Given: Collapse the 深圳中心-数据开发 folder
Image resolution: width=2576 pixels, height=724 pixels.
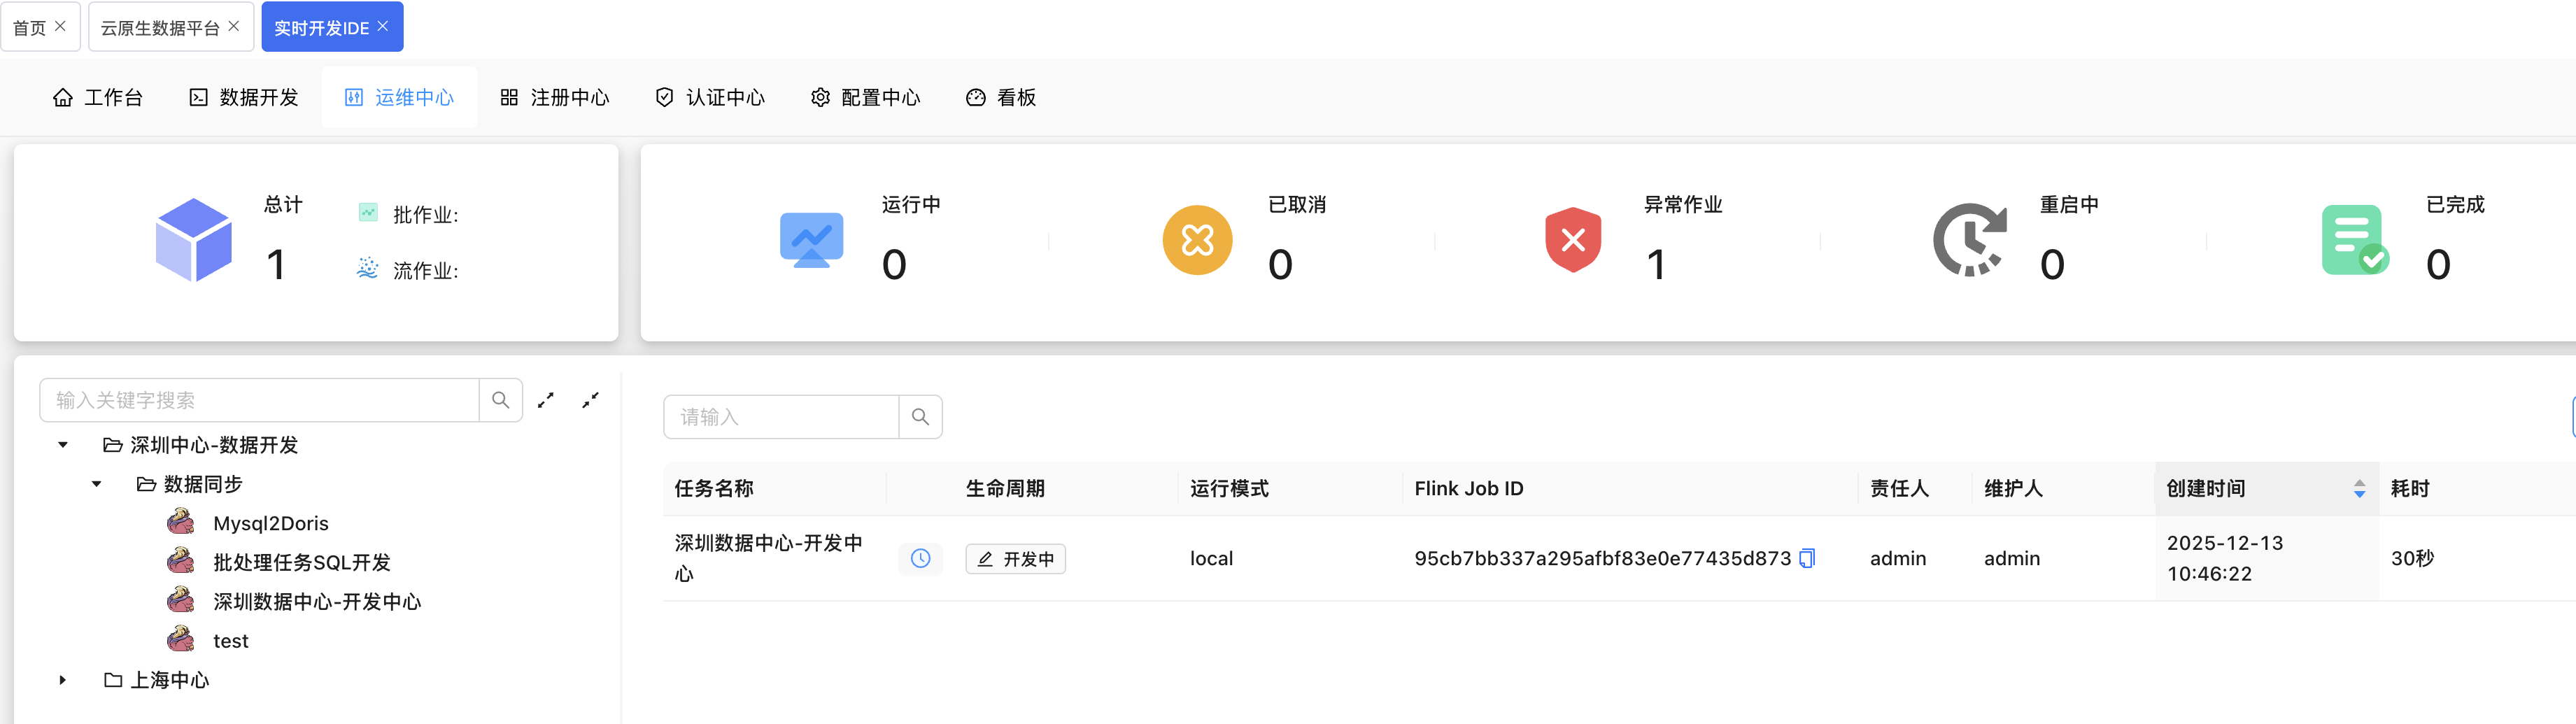Looking at the screenshot, I should click(63, 445).
